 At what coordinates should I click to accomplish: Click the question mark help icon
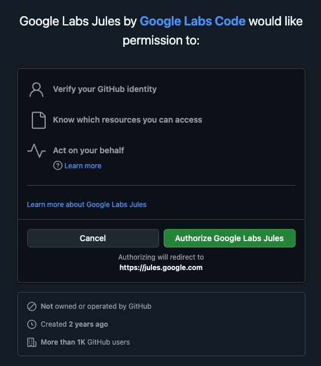coord(58,165)
